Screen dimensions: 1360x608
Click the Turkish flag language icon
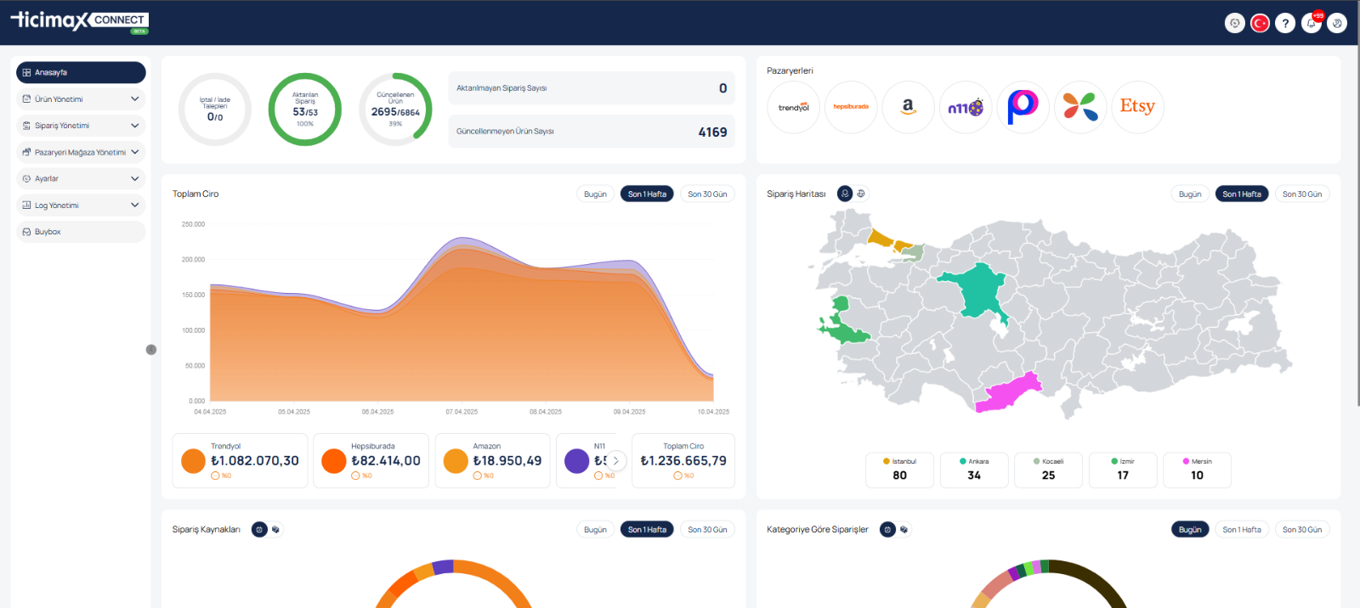click(1261, 24)
